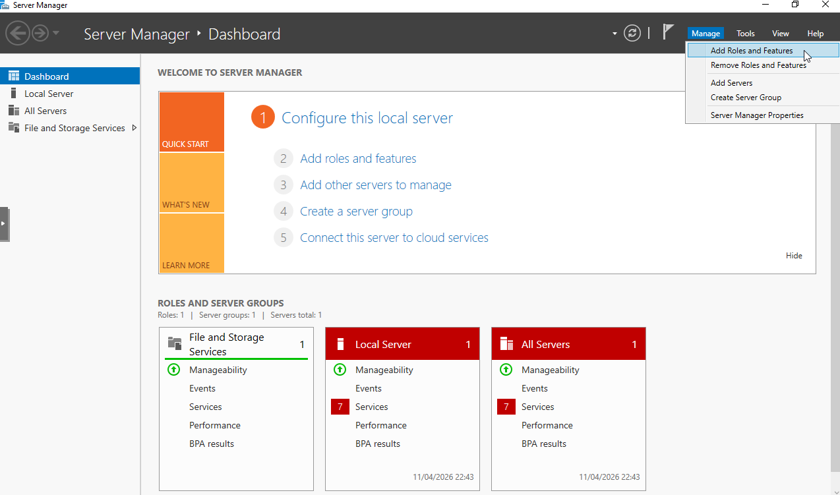Click the back navigation arrow icon
Image resolution: width=840 pixels, height=495 pixels.
(18, 34)
